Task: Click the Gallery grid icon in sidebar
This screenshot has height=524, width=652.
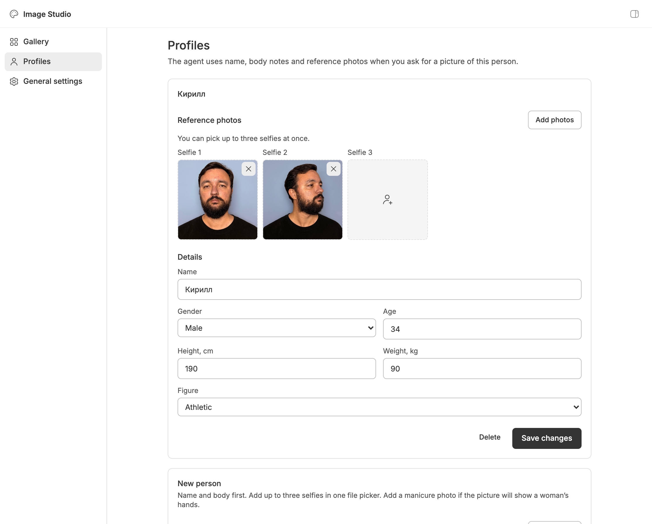Action: [14, 42]
